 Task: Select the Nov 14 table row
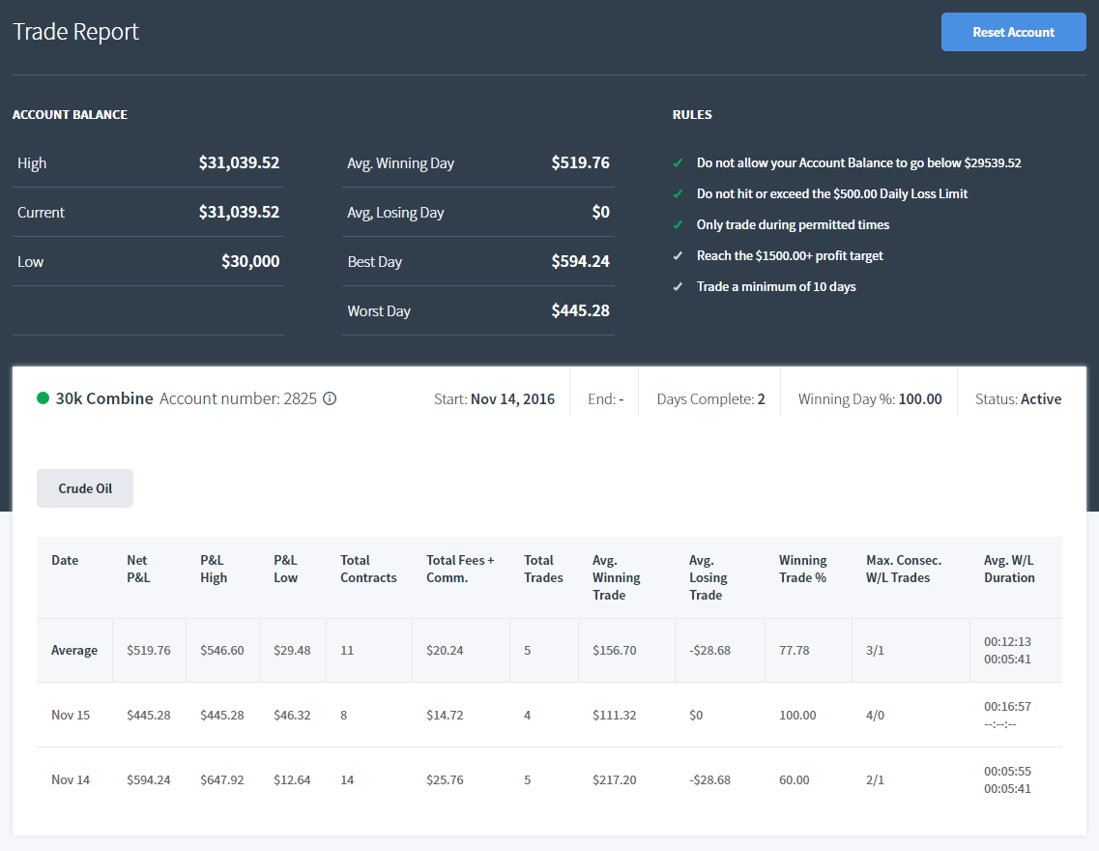click(x=549, y=779)
